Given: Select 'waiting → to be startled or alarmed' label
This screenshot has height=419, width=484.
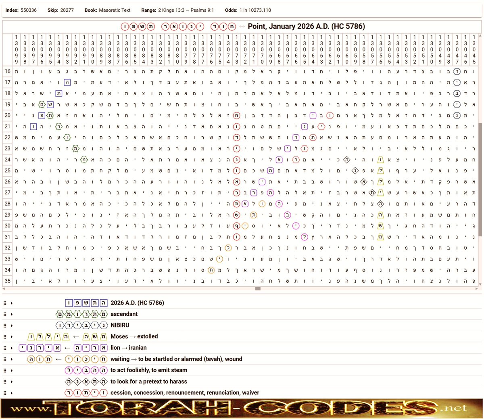Looking at the screenshot, I should (x=176, y=359).
